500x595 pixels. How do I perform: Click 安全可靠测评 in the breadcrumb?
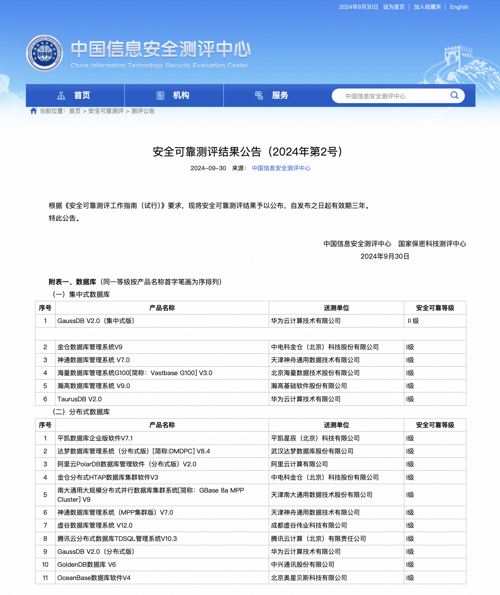106,111
